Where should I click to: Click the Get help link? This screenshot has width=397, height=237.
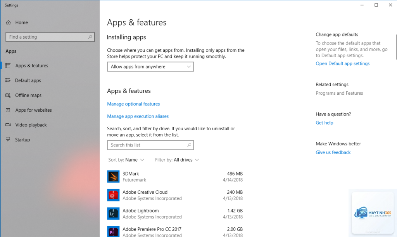click(x=325, y=123)
